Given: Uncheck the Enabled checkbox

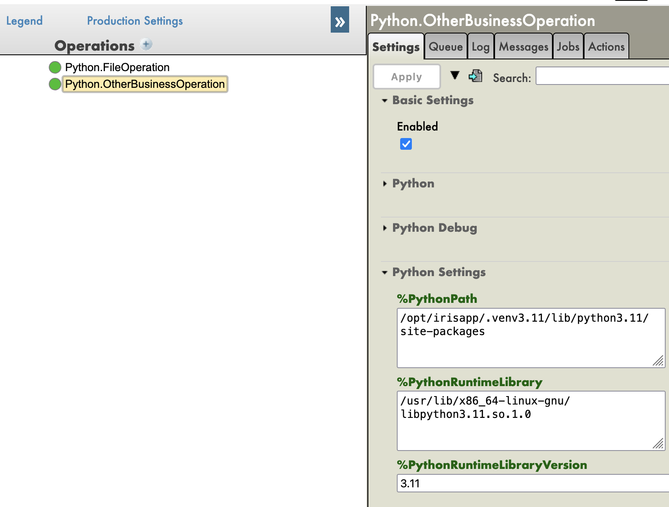Looking at the screenshot, I should (x=406, y=144).
